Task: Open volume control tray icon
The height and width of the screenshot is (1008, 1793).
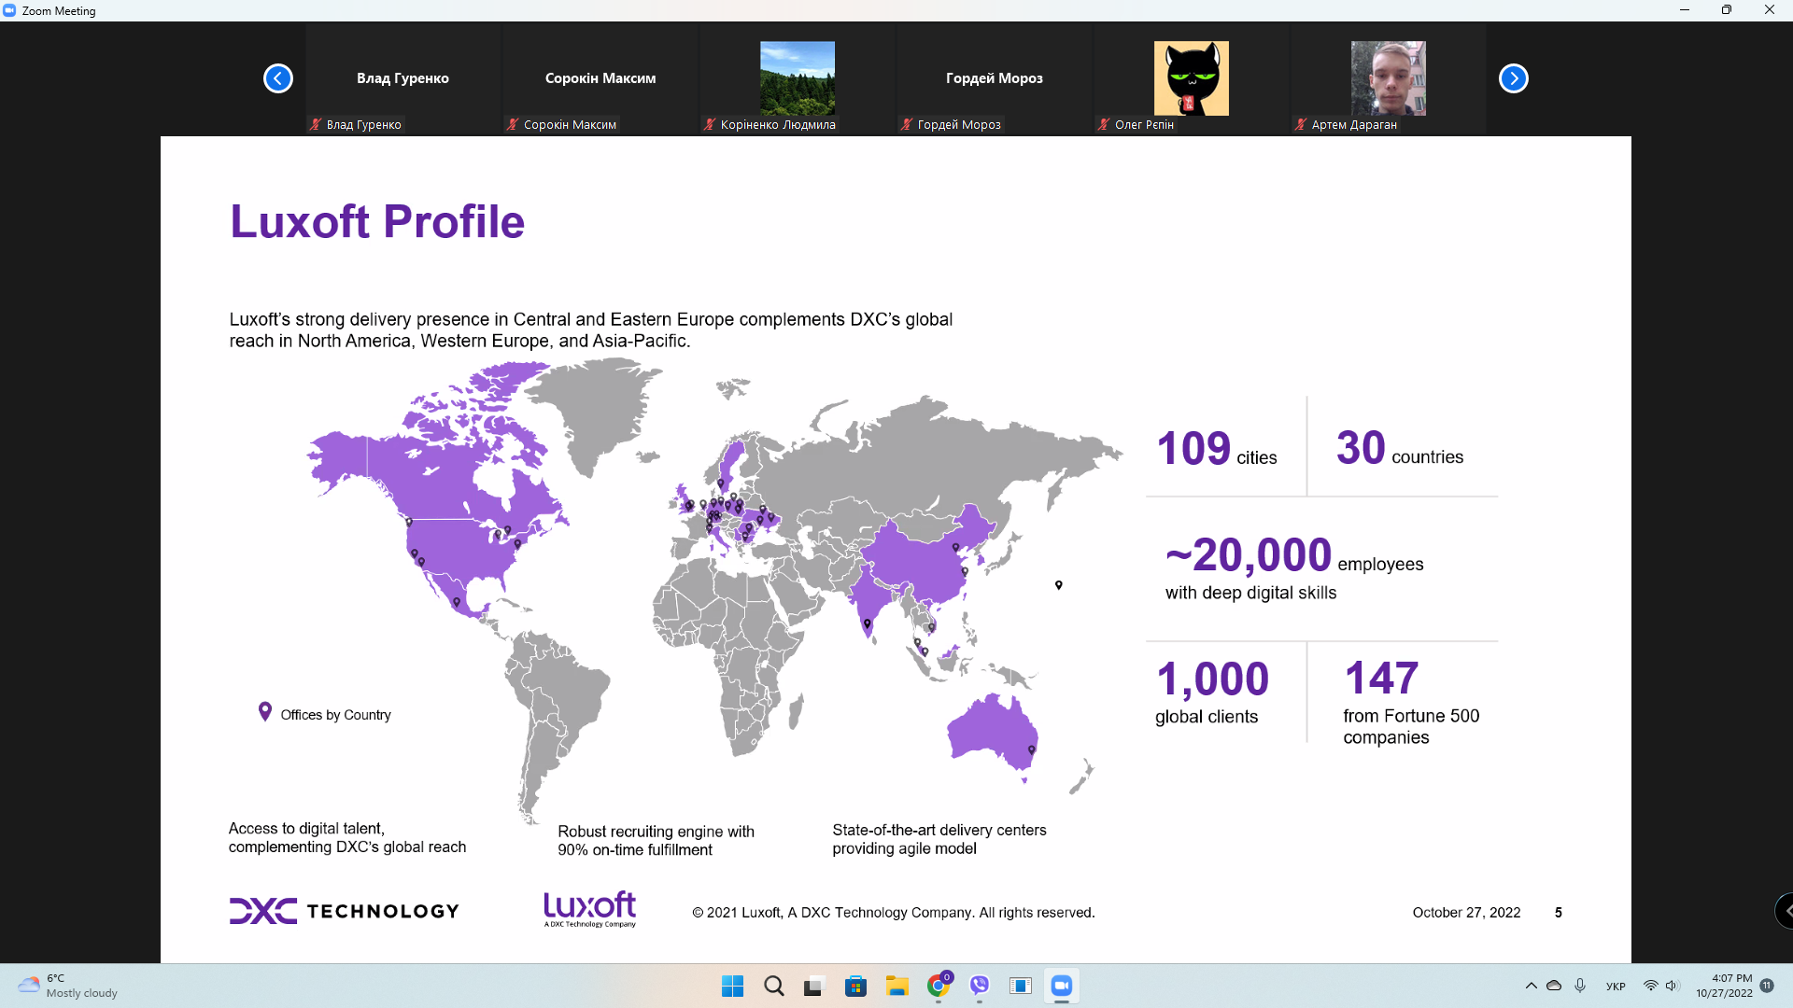Action: 1672,986
